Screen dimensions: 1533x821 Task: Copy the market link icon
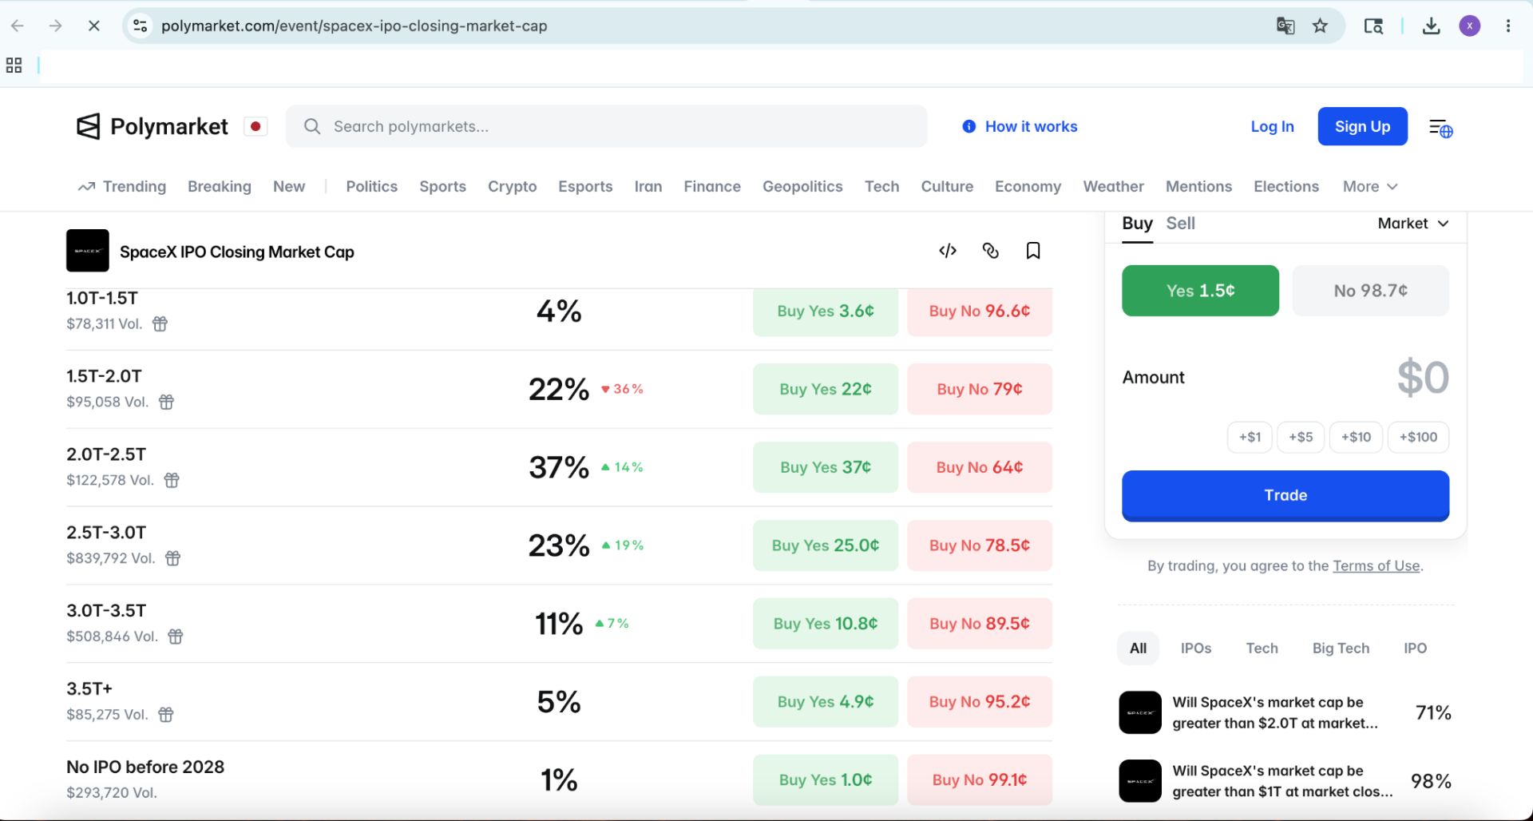(990, 251)
